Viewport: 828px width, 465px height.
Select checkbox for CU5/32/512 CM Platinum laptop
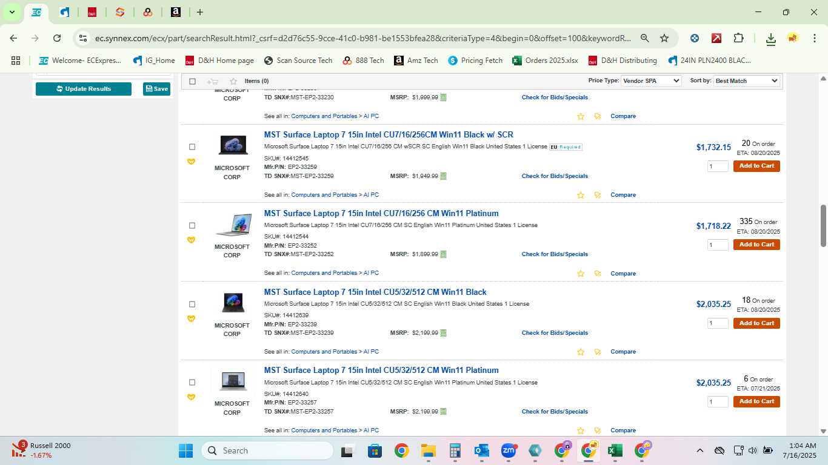point(192,382)
